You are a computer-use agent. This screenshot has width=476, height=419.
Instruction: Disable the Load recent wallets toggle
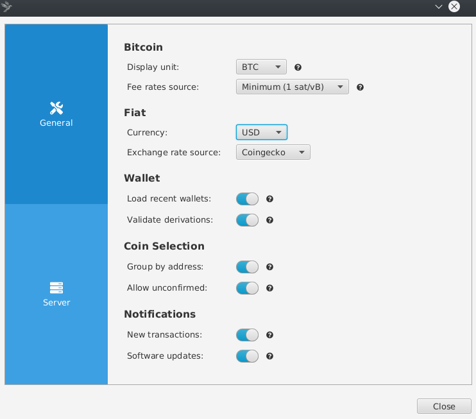(247, 199)
